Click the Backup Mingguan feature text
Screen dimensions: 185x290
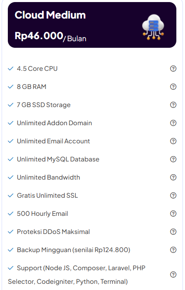pyautogui.click(x=74, y=250)
